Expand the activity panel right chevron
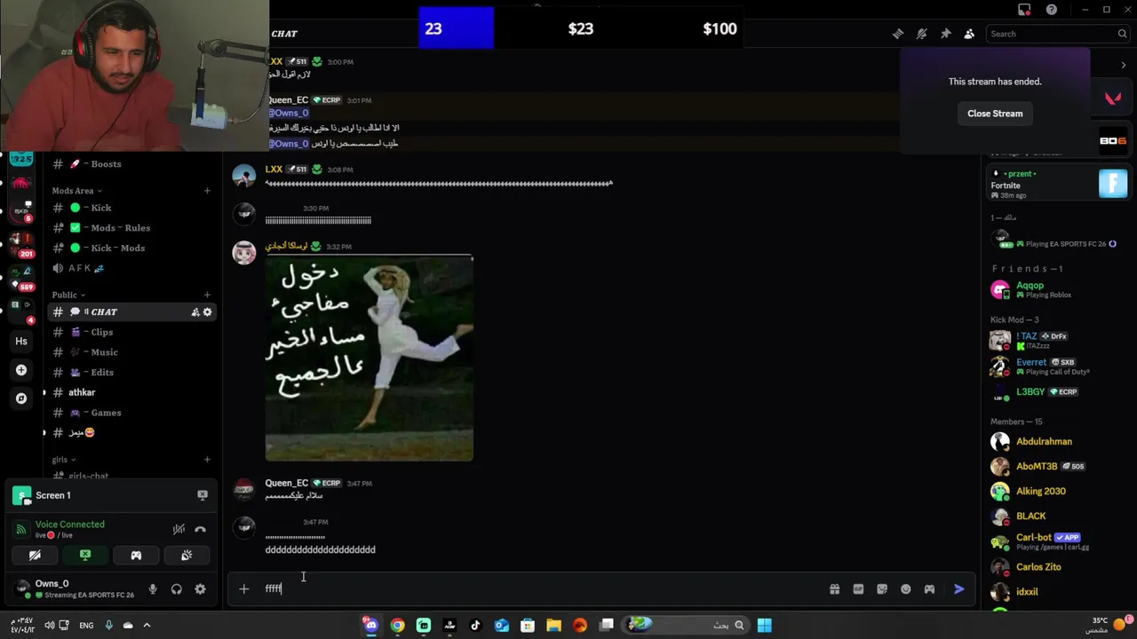This screenshot has height=639, width=1137. click(x=1123, y=65)
